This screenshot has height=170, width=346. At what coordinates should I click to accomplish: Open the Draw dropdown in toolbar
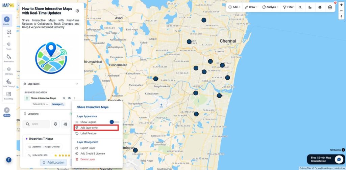click(x=251, y=7)
